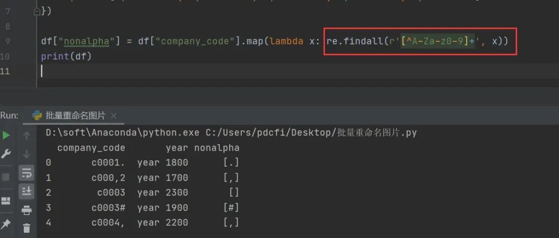
Task: Click output value year 2300
Action: click(163, 193)
